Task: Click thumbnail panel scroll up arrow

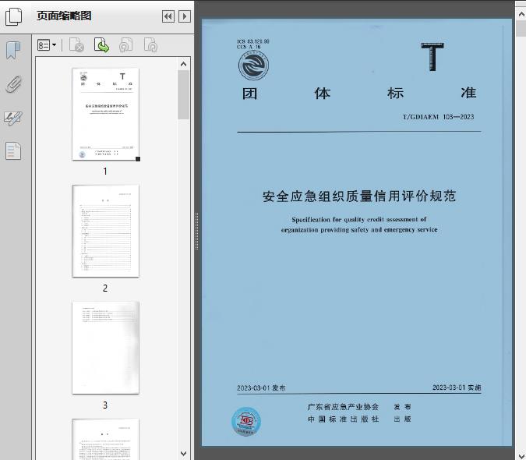Action: coord(183,64)
